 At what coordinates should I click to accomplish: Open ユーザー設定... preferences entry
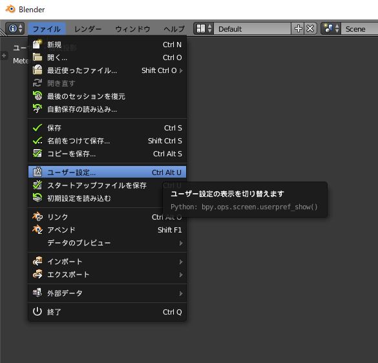[107, 172]
